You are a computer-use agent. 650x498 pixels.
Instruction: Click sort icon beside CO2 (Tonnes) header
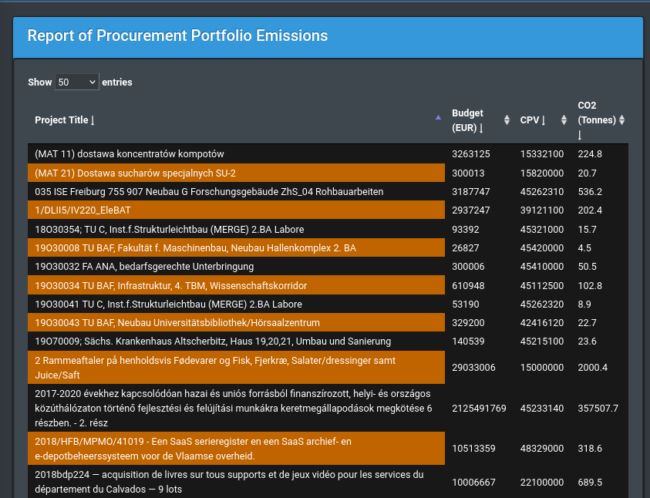click(623, 119)
